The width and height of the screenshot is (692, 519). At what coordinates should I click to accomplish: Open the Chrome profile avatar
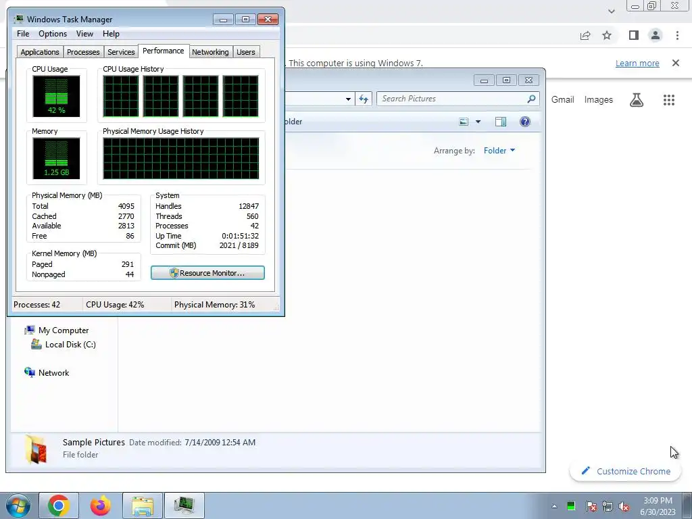pos(656,35)
